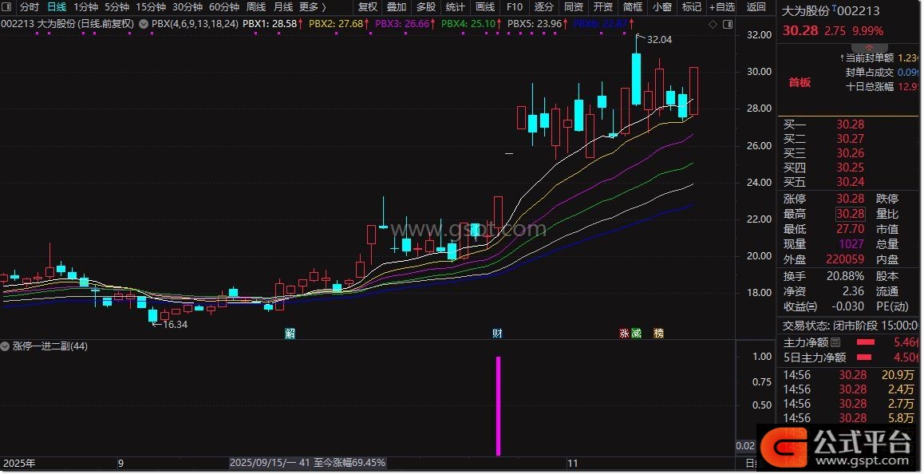Viewport: 924px width, 474px height.
Task: Click the 财 financial marker icon
Action: point(496,333)
